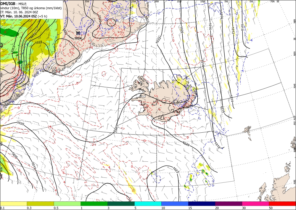Click the "0.1" legend scale value
This screenshot has width=296, height=210.
[x=2, y=208]
